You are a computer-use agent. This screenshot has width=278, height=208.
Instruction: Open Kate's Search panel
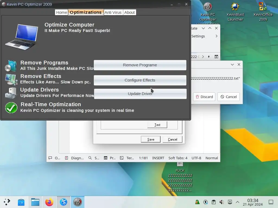coord(94,158)
